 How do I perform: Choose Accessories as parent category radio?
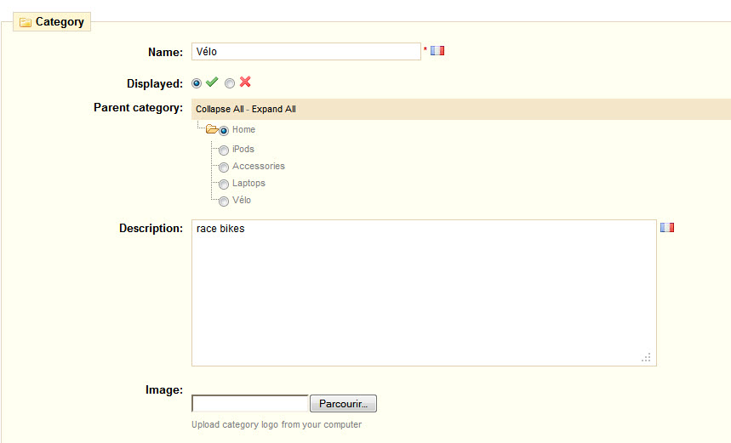click(224, 168)
